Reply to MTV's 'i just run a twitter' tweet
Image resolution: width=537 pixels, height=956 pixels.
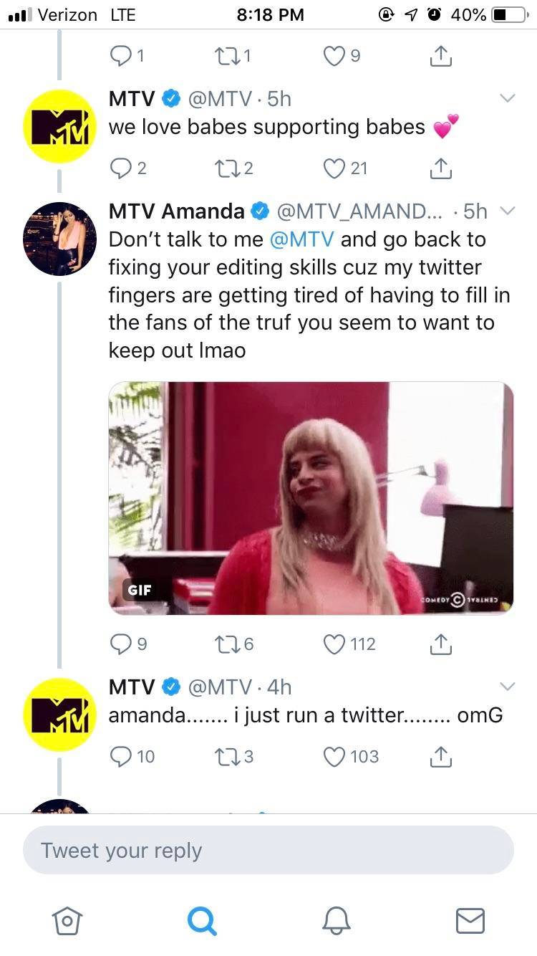120,757
